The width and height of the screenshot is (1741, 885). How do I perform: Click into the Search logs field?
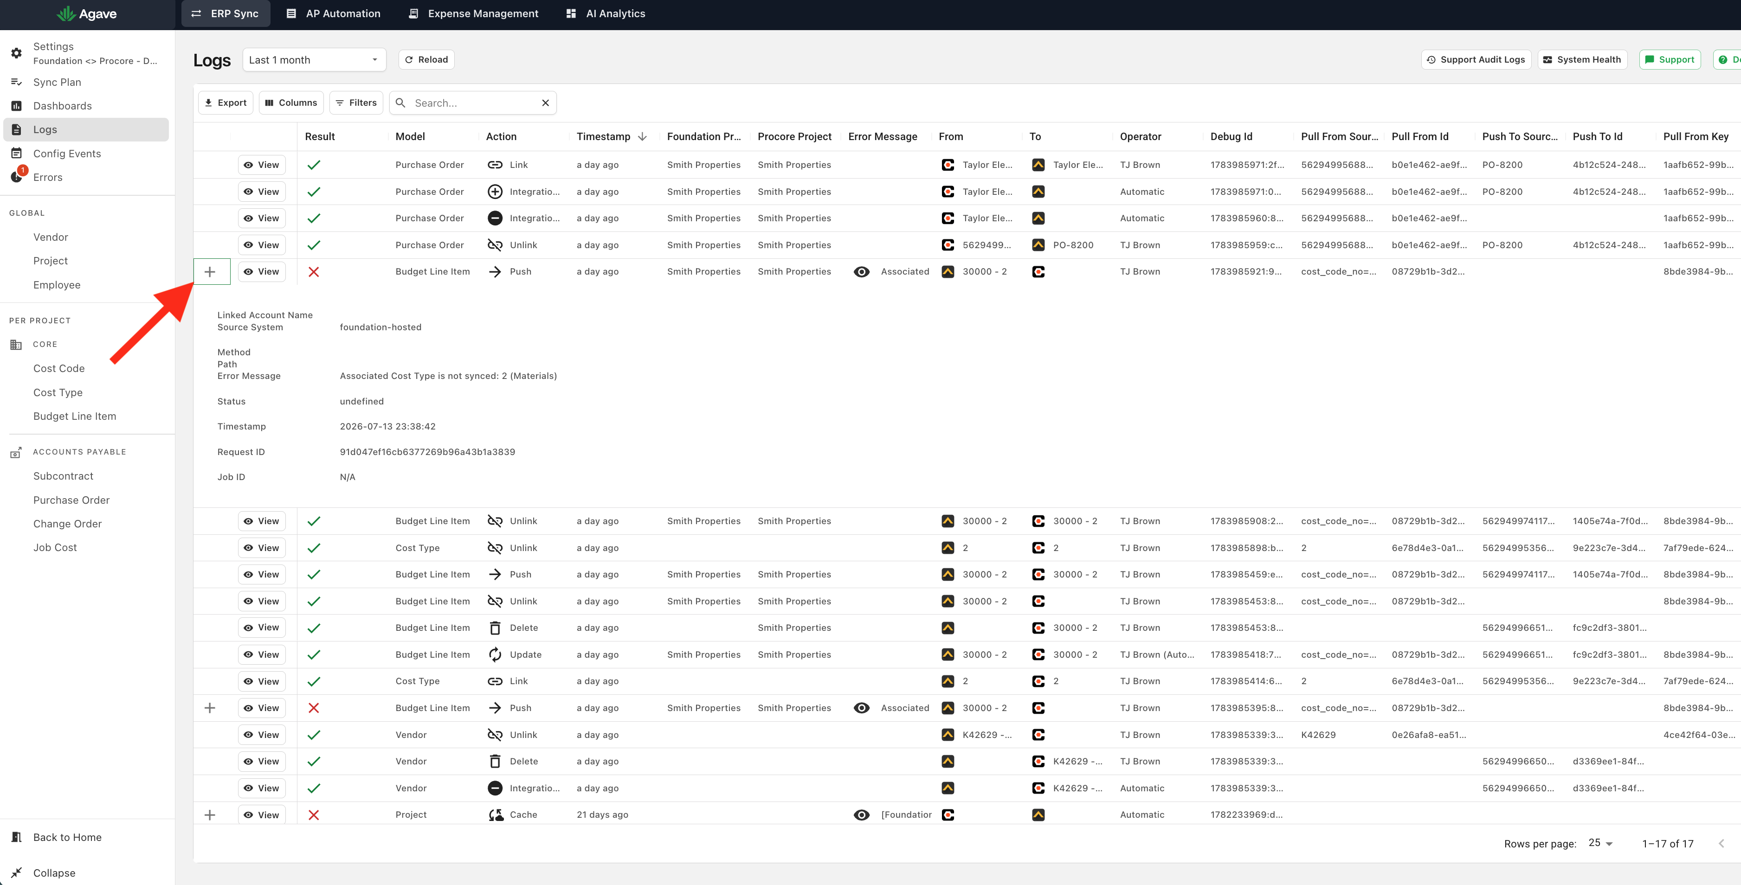(473, 103)
